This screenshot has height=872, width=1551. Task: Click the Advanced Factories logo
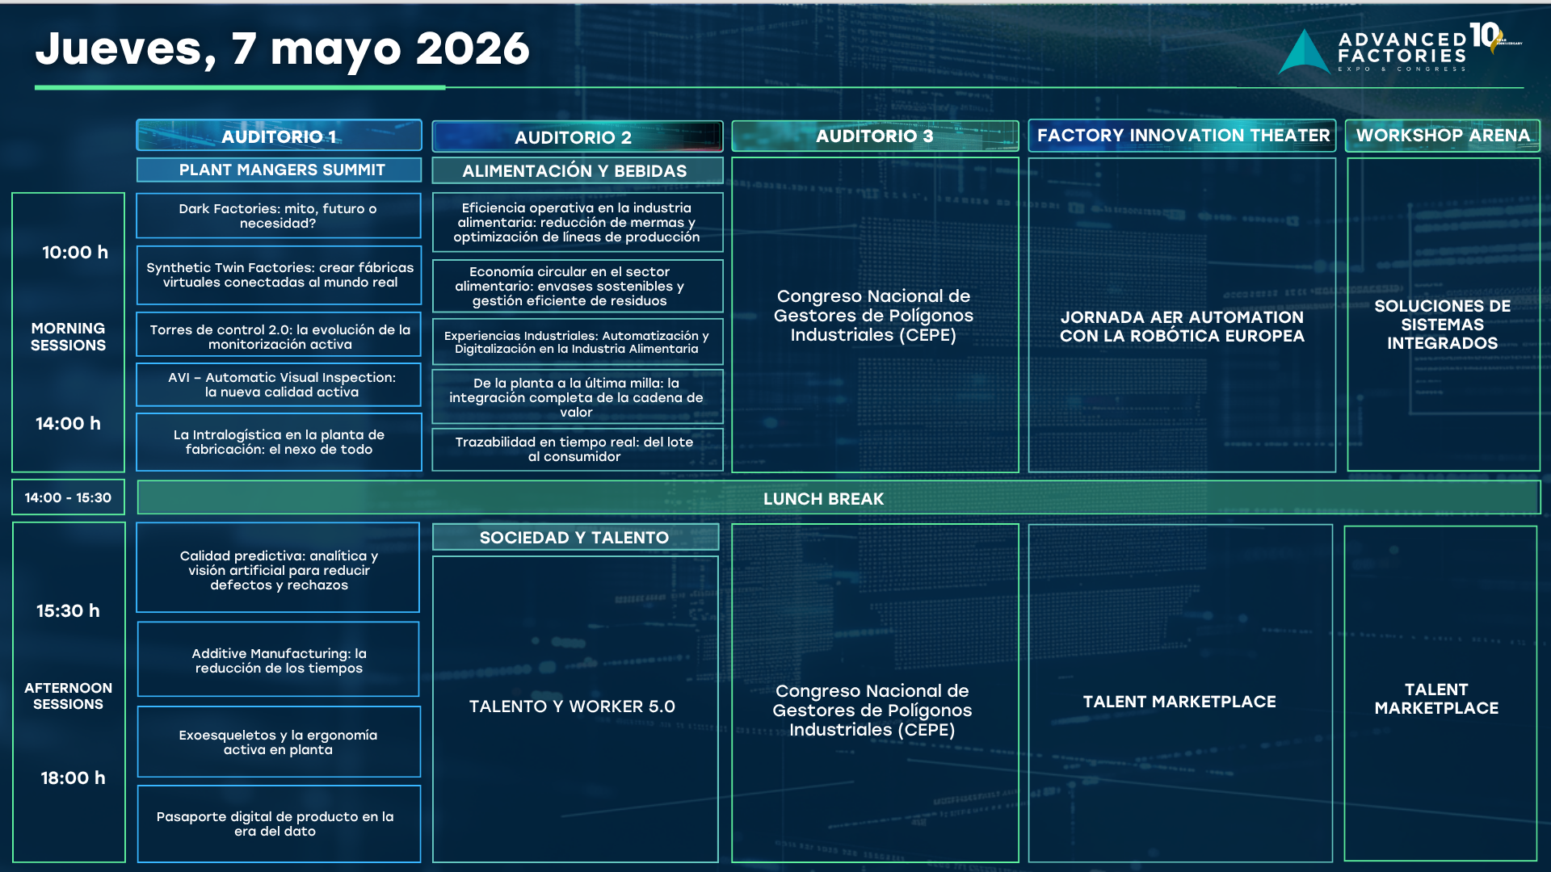(x=1399, y=50)
